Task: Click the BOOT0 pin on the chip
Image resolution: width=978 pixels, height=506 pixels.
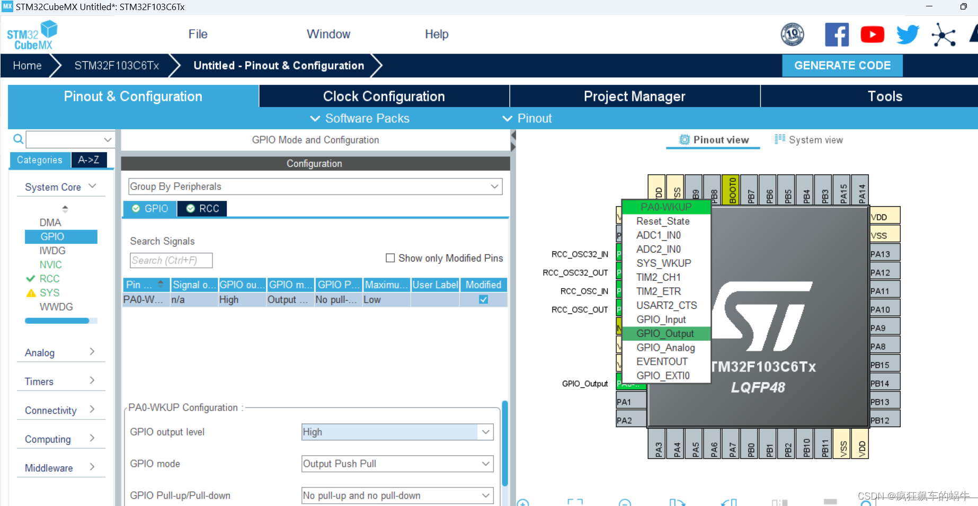Action: 731,189
